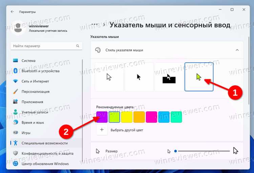The width and height of the screenshot is (254, 173).
Task: Click the Сеть и Интернет wifi icon
Action: click(x=16, y=81)
